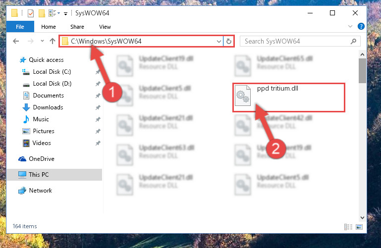
Task: Open recent locations dropdown arrow
Action: [x=42, y=41]
